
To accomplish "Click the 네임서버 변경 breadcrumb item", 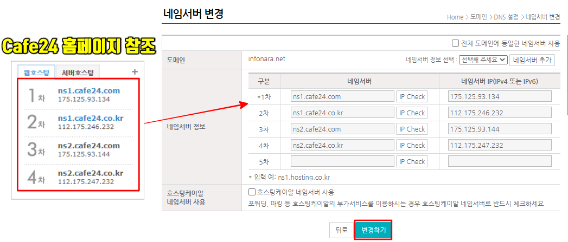I will pos(543,17).
